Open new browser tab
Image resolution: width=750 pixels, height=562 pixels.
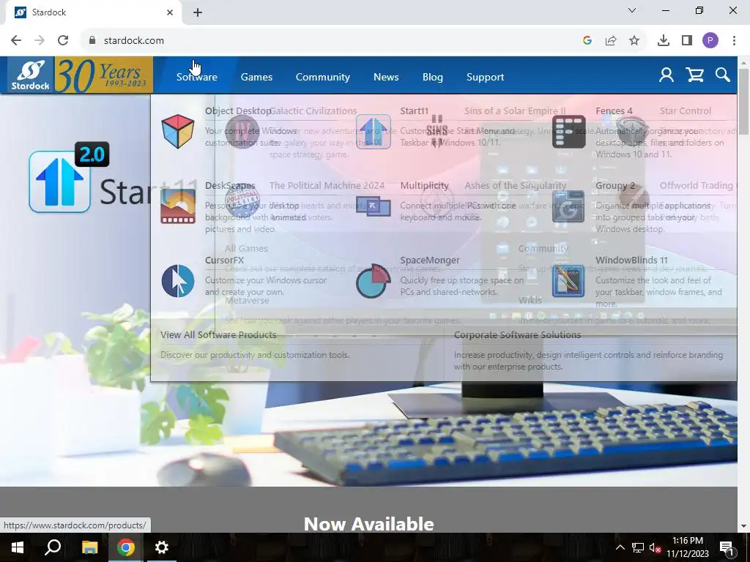coord(198,13)
